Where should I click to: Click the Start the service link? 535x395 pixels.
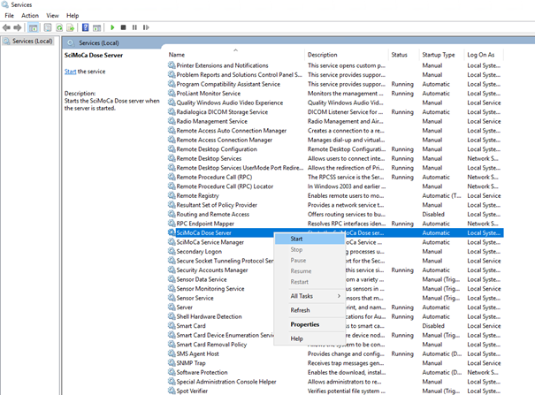pos(70,72)
